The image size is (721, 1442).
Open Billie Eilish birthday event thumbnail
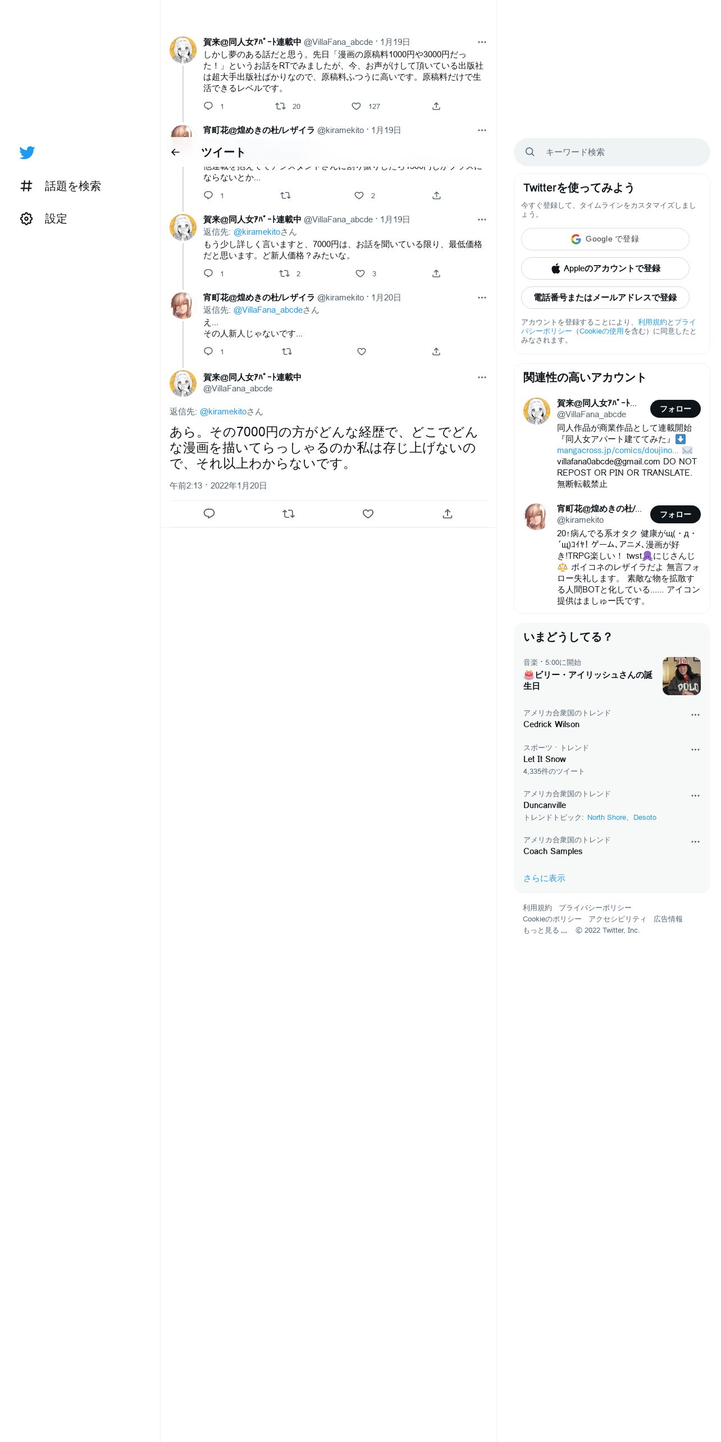pyautogui.click(x=682, y=676)
